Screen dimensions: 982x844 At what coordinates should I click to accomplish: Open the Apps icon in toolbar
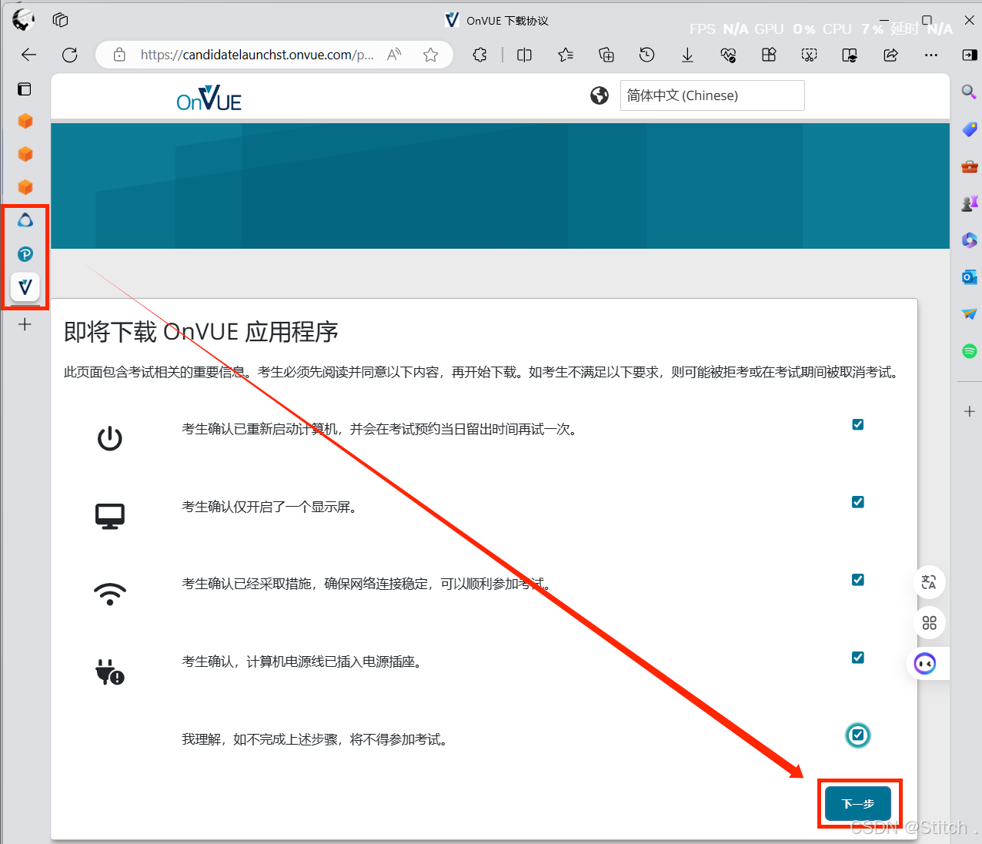click(x=768, y=55)
